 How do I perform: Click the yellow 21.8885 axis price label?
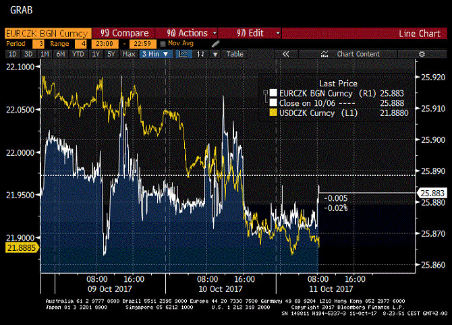pos(22,247)
